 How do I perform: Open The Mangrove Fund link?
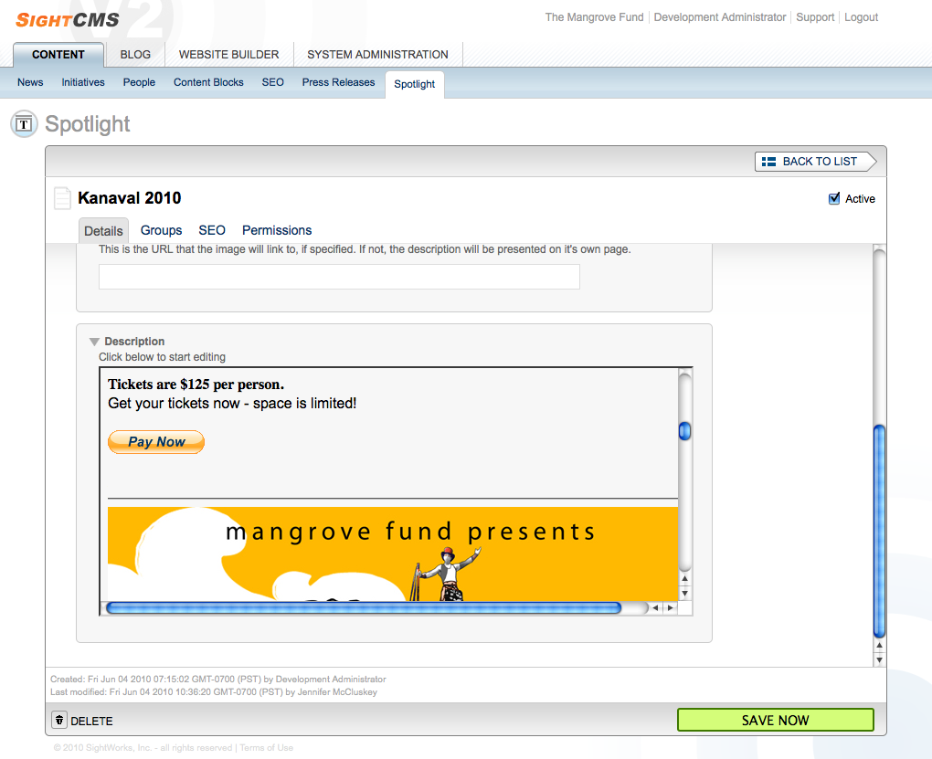tap(595, 17)
